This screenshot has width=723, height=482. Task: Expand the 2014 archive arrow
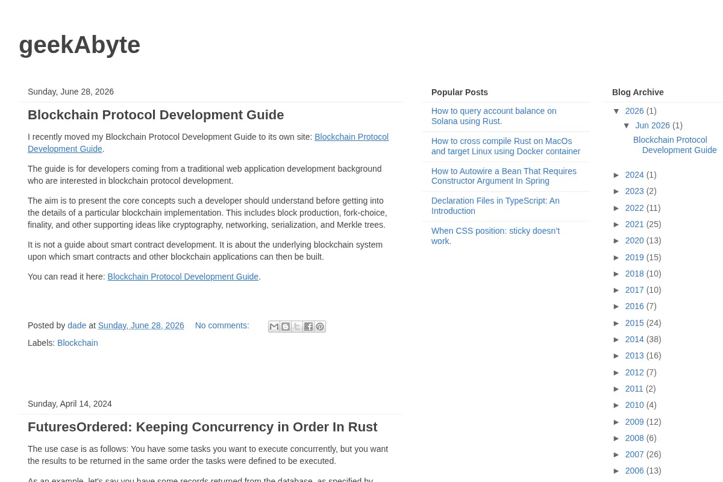pyautogui.click(x=616, y=339)
